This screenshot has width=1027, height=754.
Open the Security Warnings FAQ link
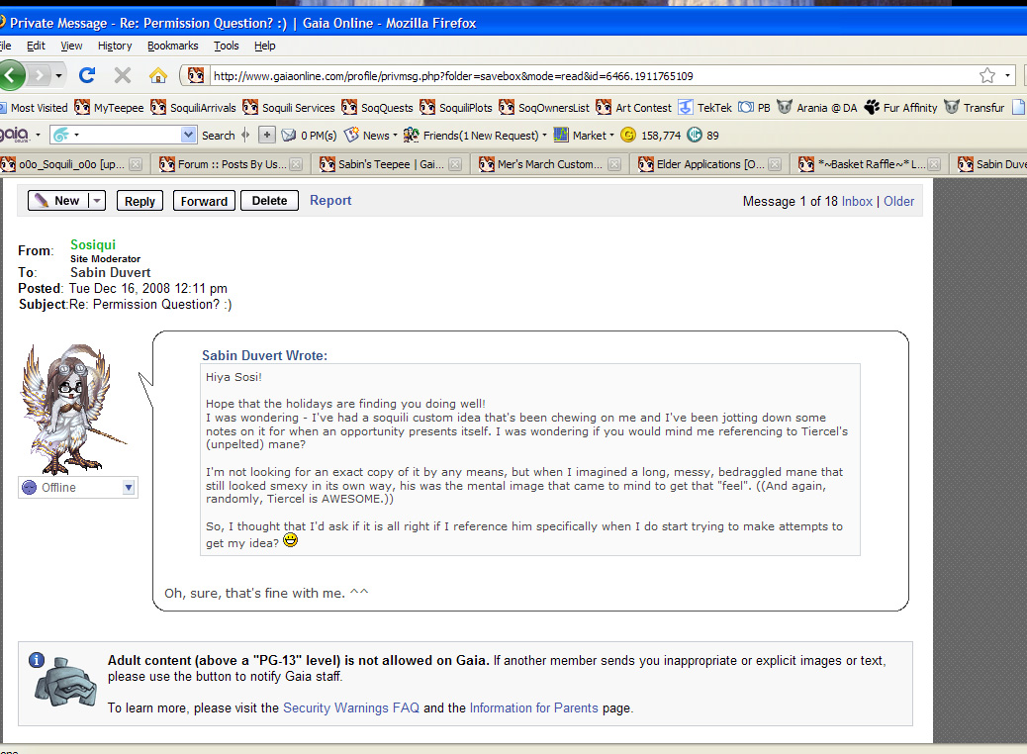(351, 707)
